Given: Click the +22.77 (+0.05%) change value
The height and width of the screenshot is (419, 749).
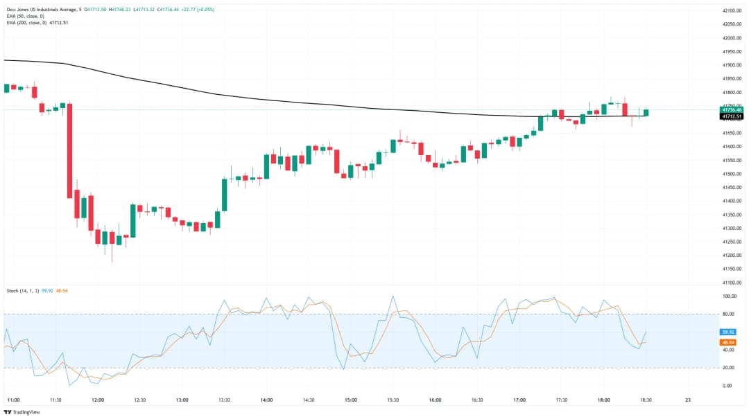Looking at the screenshot, I should (198, 9).
